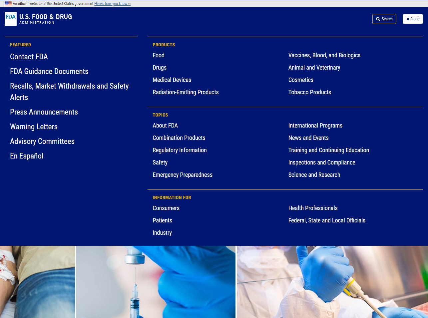Viewport: 428px width, 318px height.
Task: Click the US flag icon in banner
Action: click(8, 4)
